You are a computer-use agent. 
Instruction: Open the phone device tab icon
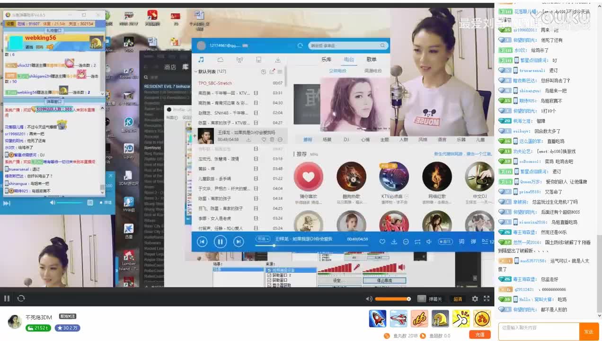point(258,60)
